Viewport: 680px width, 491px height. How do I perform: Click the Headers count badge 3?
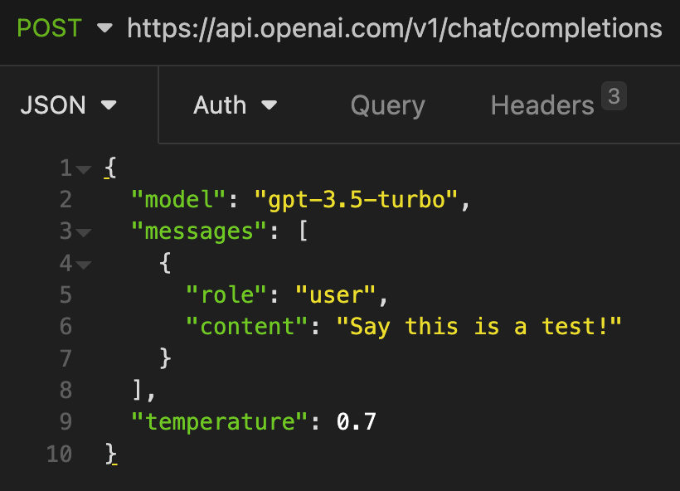coord(614,97)
